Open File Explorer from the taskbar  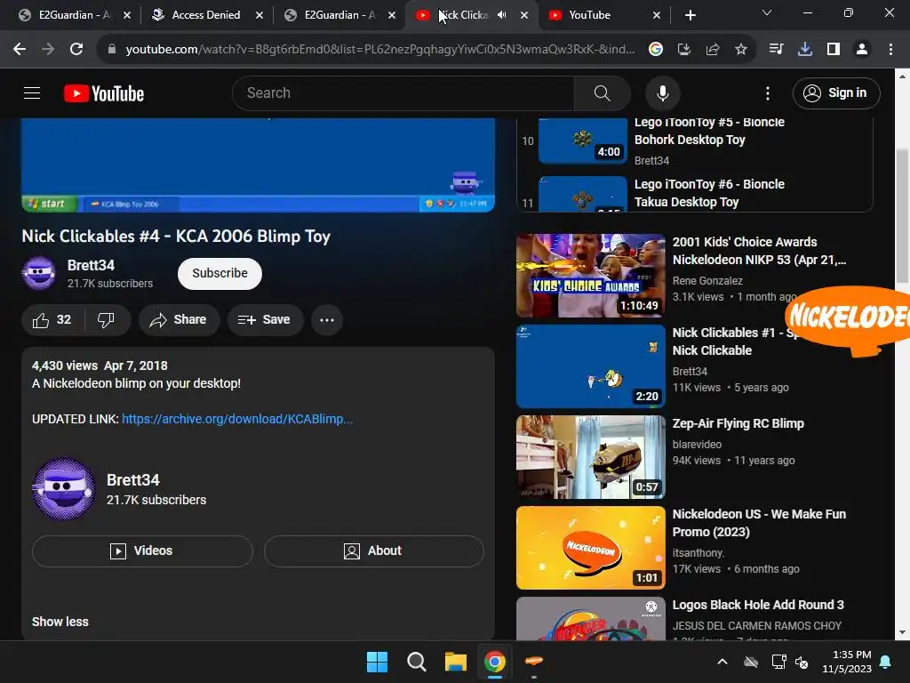pyautogui.click(x=456, y=662)
